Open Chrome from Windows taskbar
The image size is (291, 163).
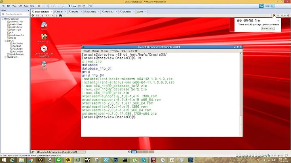point(31,160)
